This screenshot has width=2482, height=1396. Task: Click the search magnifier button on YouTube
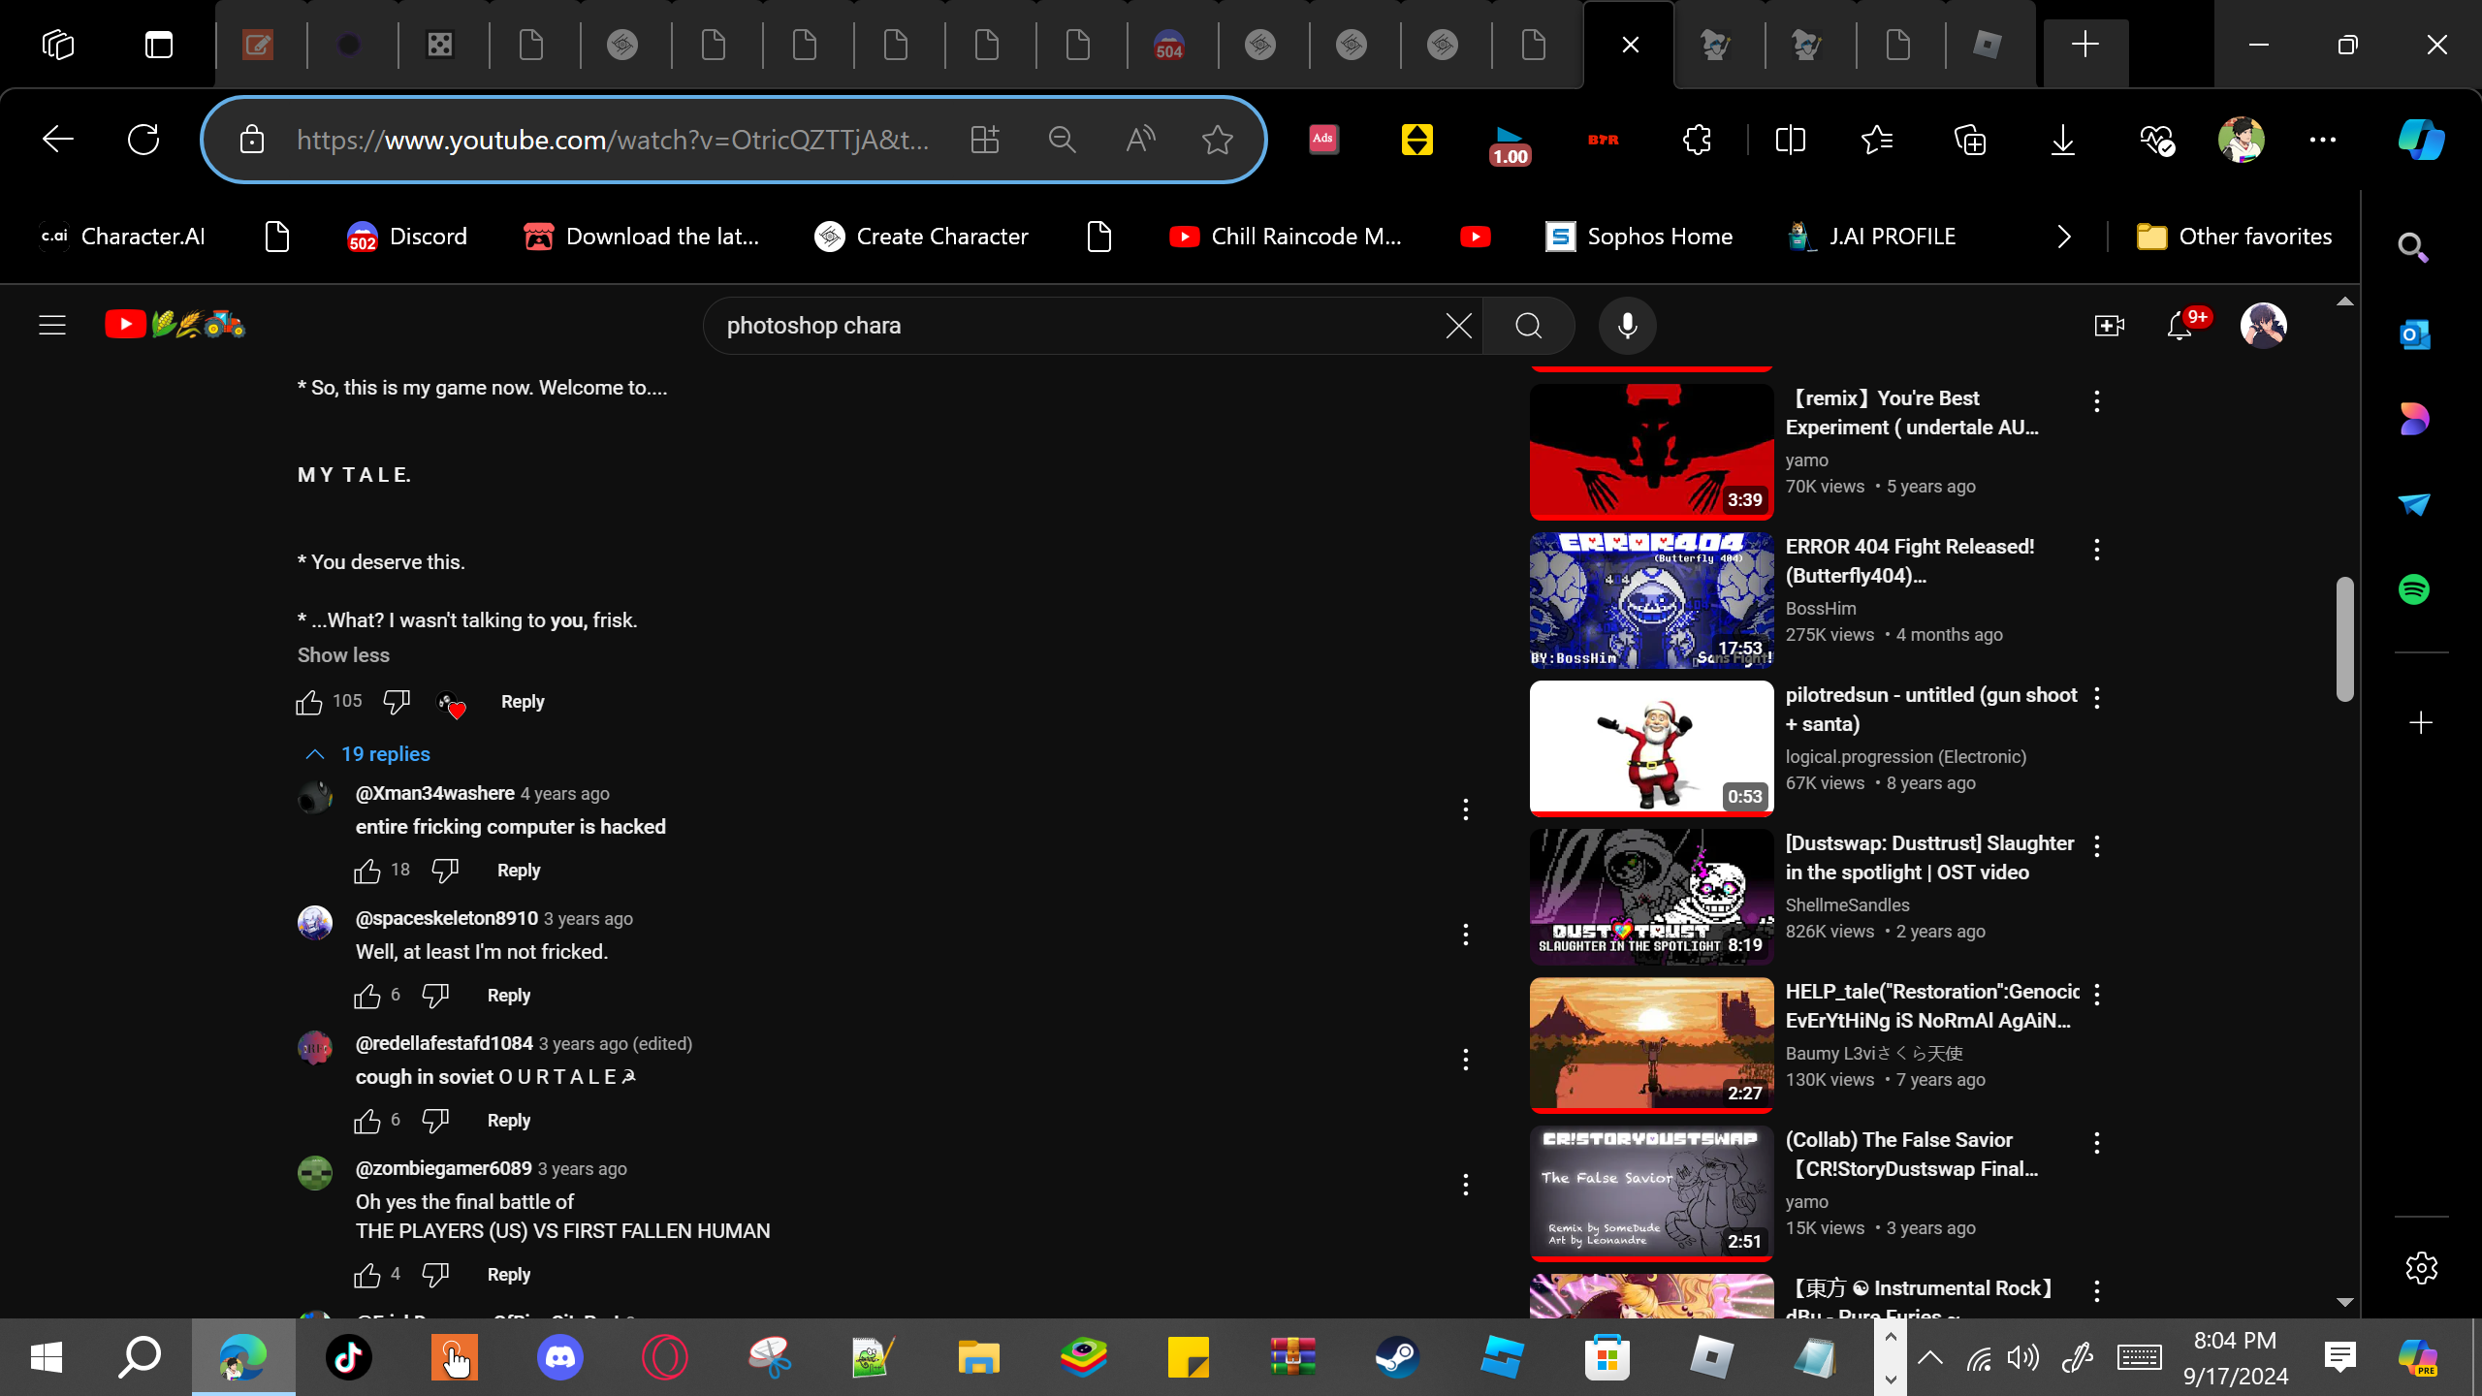point(1528,326)
